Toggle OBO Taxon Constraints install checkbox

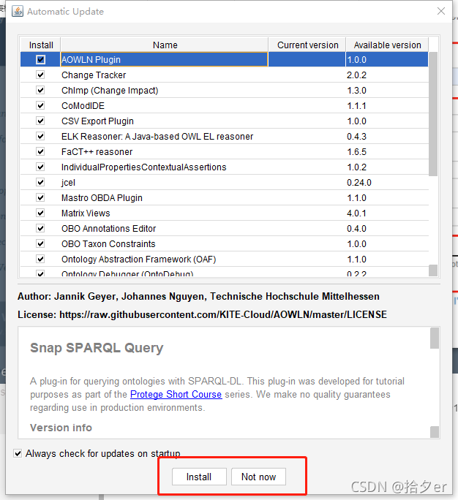point(40,243)
